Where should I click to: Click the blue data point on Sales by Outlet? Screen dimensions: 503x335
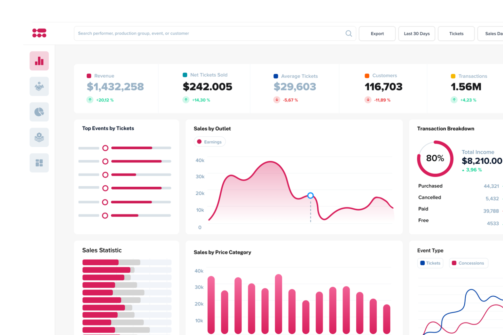tap(310, 195)
